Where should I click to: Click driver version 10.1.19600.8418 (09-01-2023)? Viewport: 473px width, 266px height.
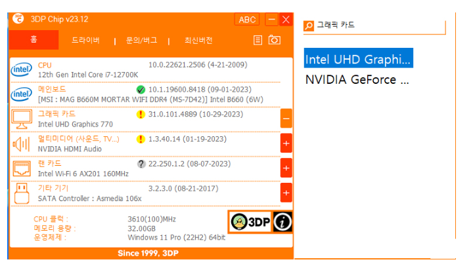[x=200, y=90]
